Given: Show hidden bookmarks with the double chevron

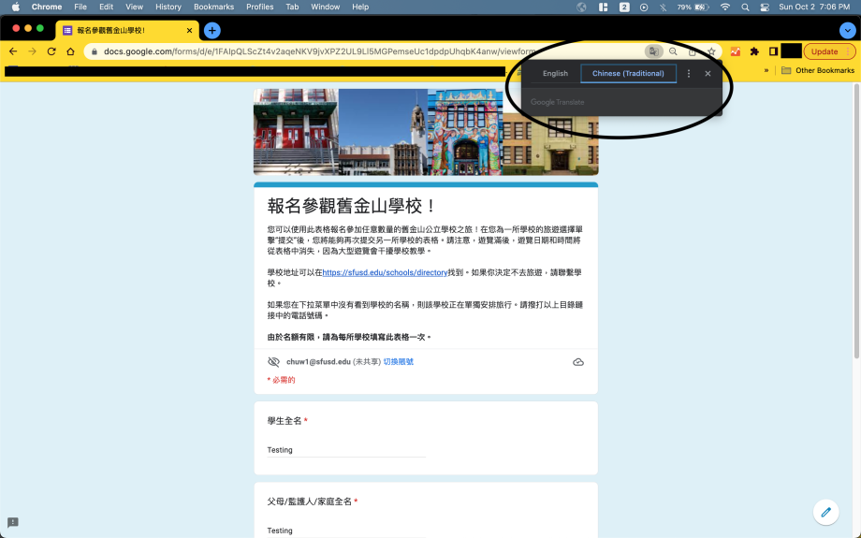Looking at the screenshot, I should pos(766,70).
